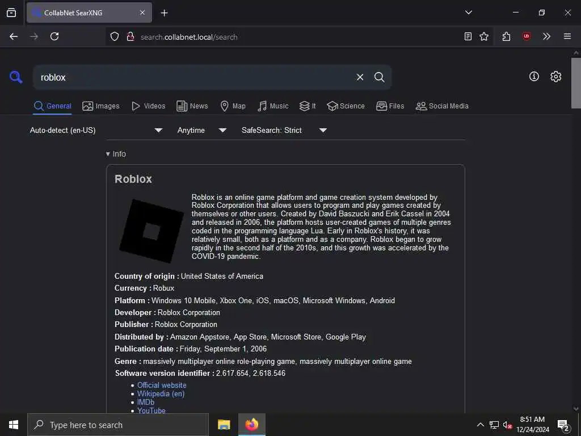Image resolution: width=581 pixels, height=436 pixels.
Task: Open the about info icon
Action: pyautogui.click(x=534, y=77)
